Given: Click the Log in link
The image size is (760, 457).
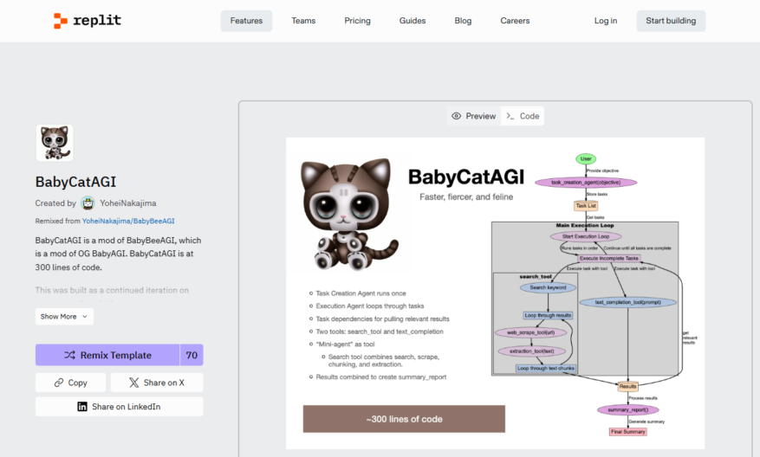Looking at the screenshot, I should 606,21.
